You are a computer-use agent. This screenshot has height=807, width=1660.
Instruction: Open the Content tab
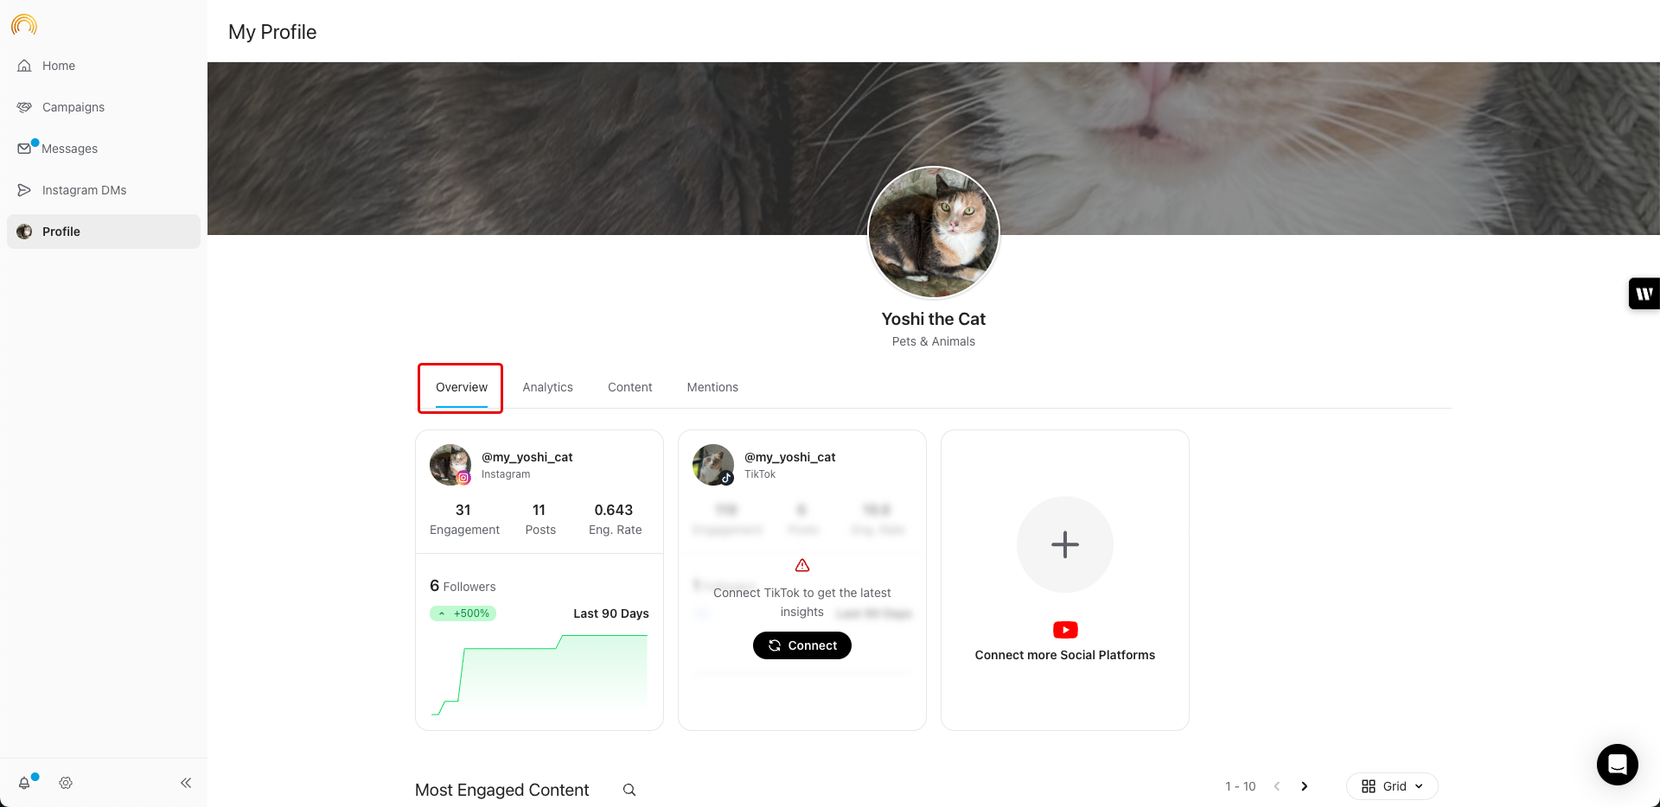(629, 387)
